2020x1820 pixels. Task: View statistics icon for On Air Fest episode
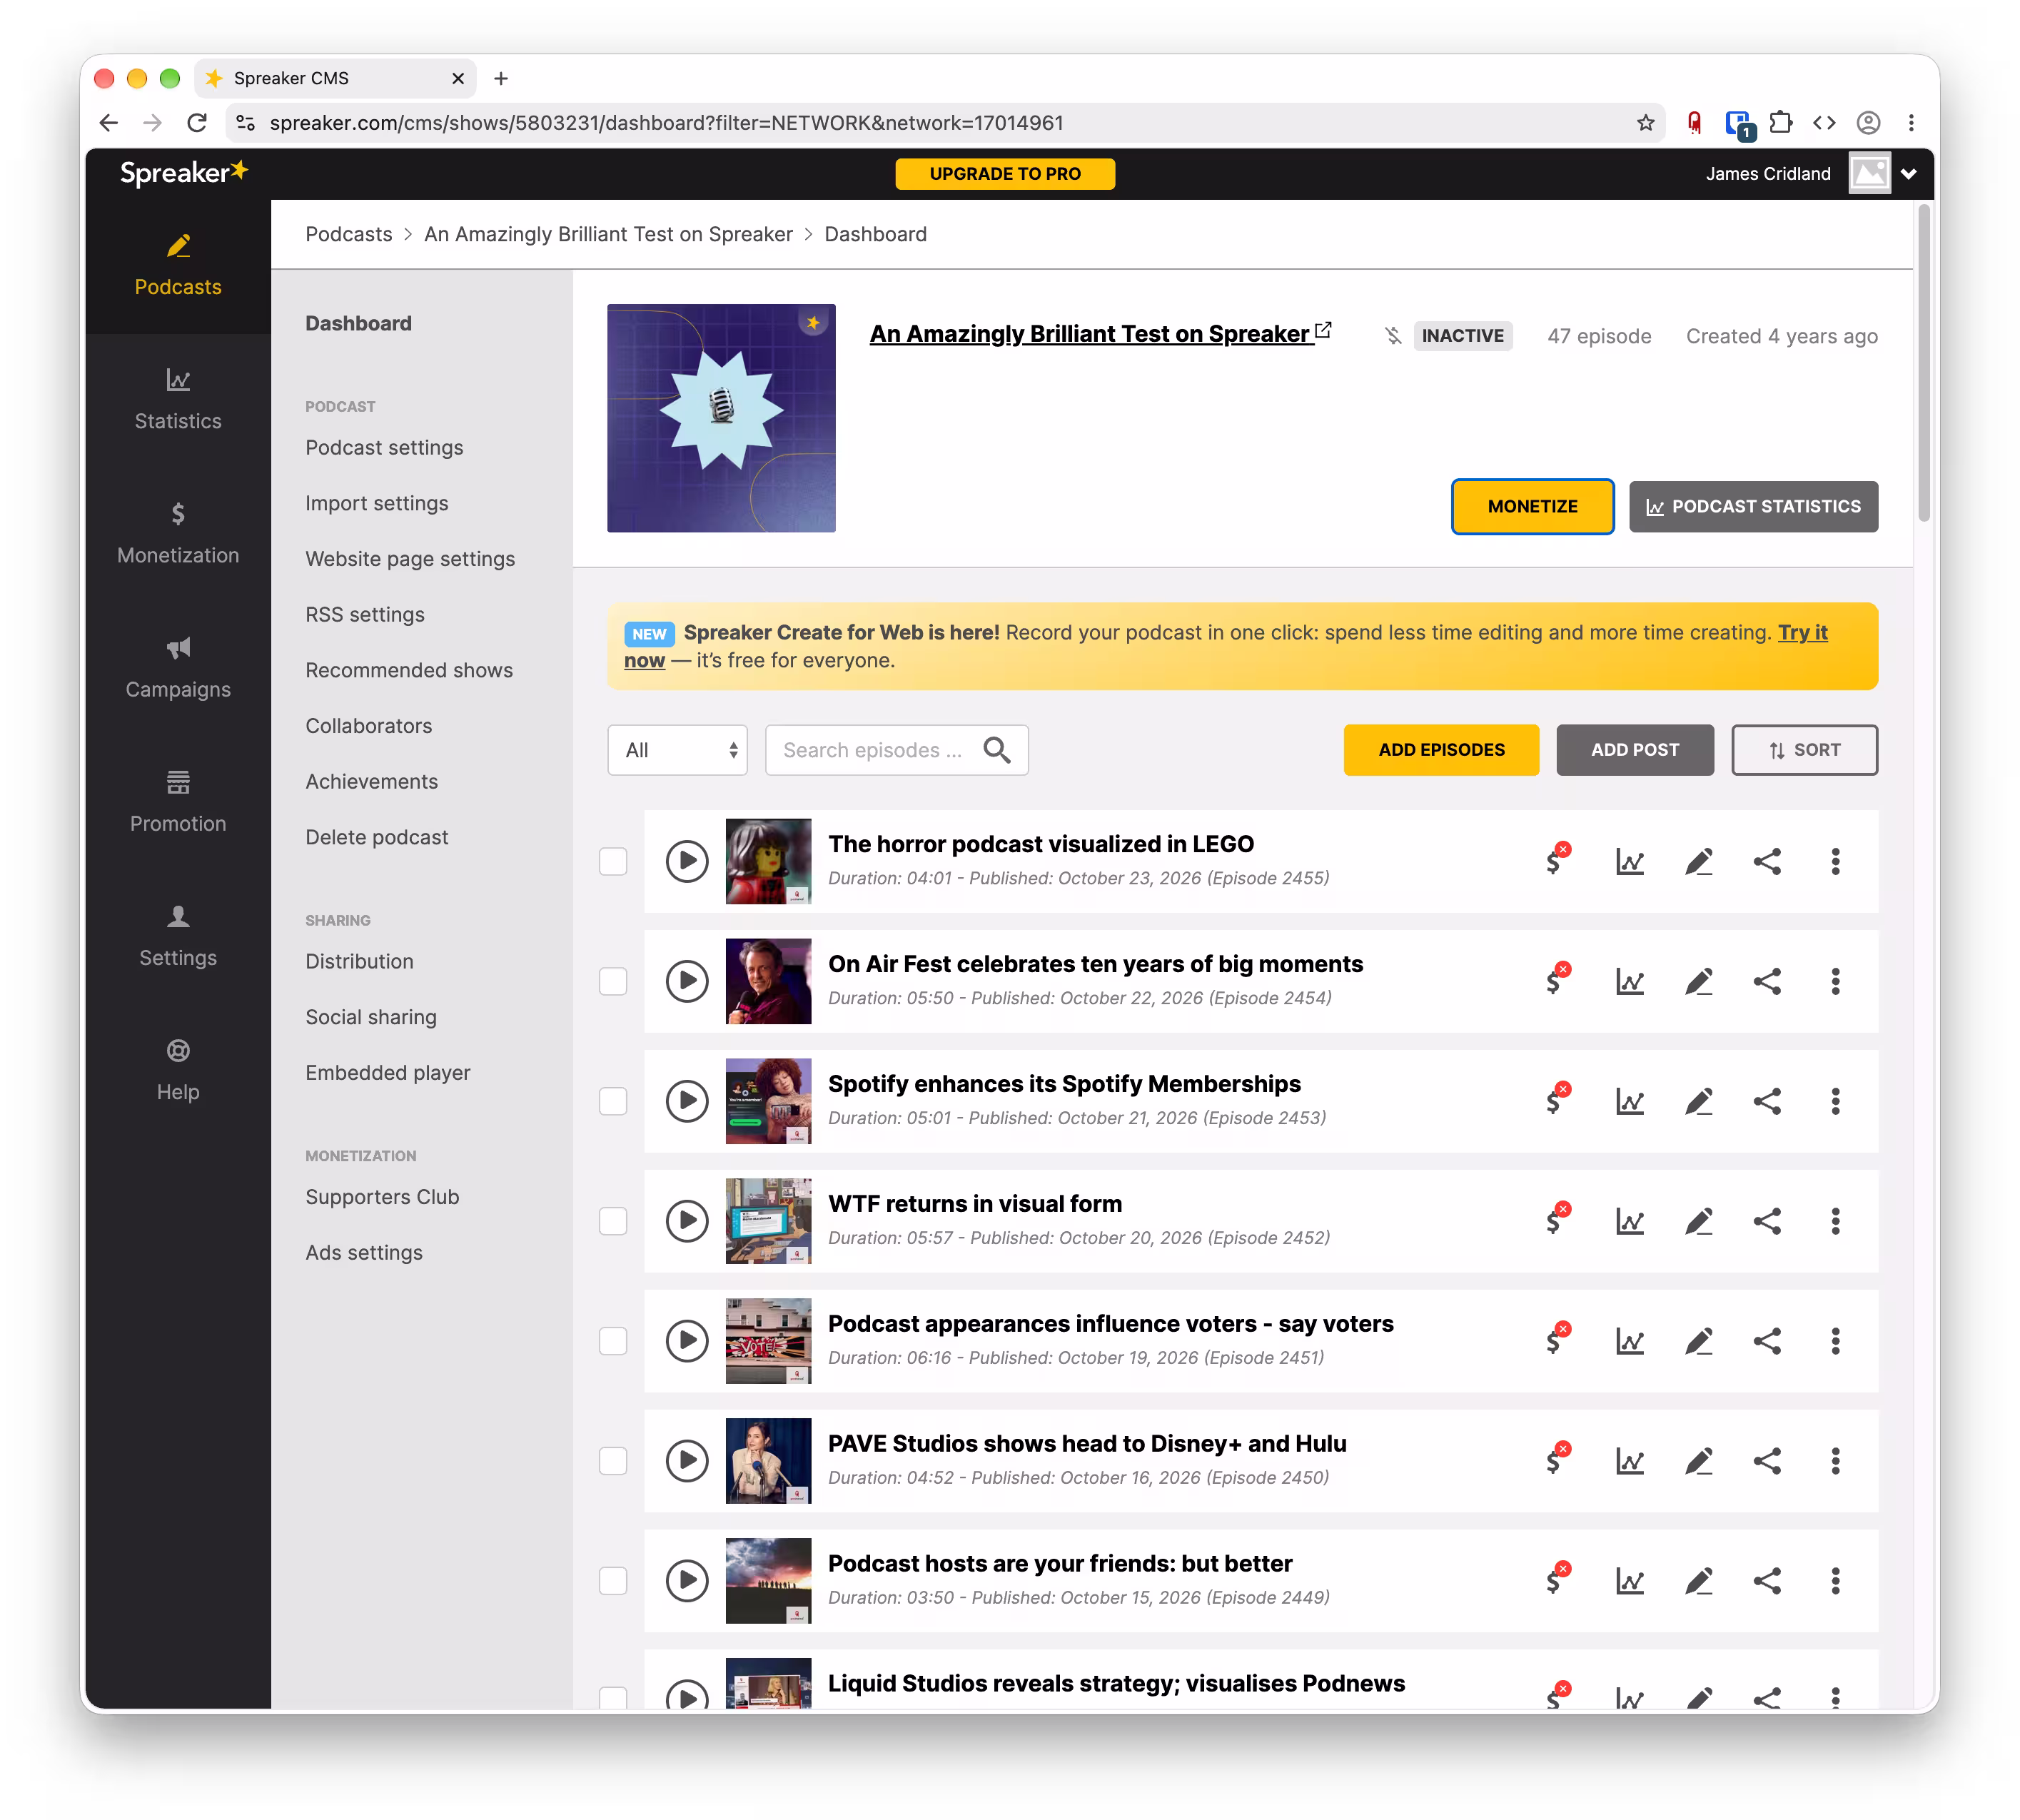pyautogui.click(x=1629, y=981)
